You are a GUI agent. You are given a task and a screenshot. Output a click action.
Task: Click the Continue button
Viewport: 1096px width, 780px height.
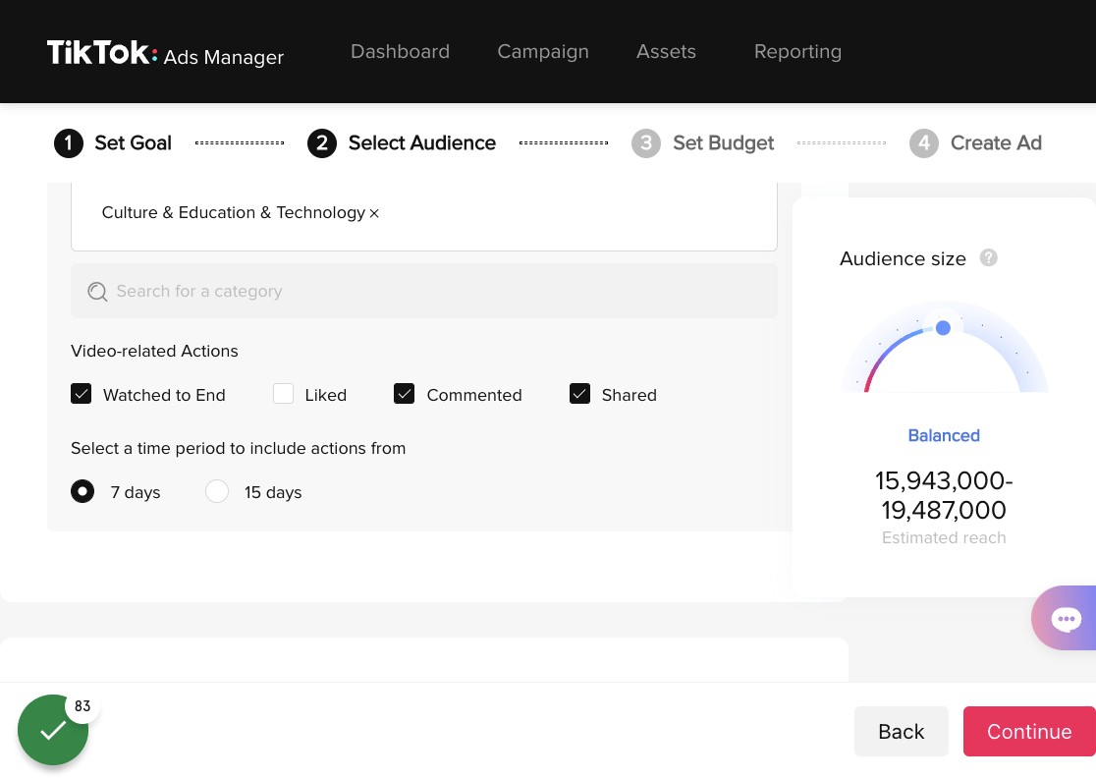pyautogui.click(x=1029, y=731)
